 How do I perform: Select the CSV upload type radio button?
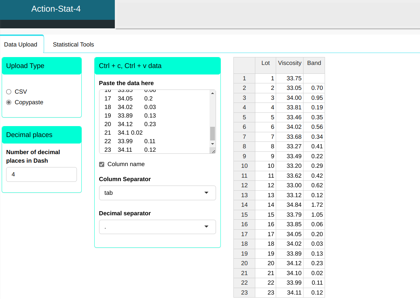(x=9, y=92)
